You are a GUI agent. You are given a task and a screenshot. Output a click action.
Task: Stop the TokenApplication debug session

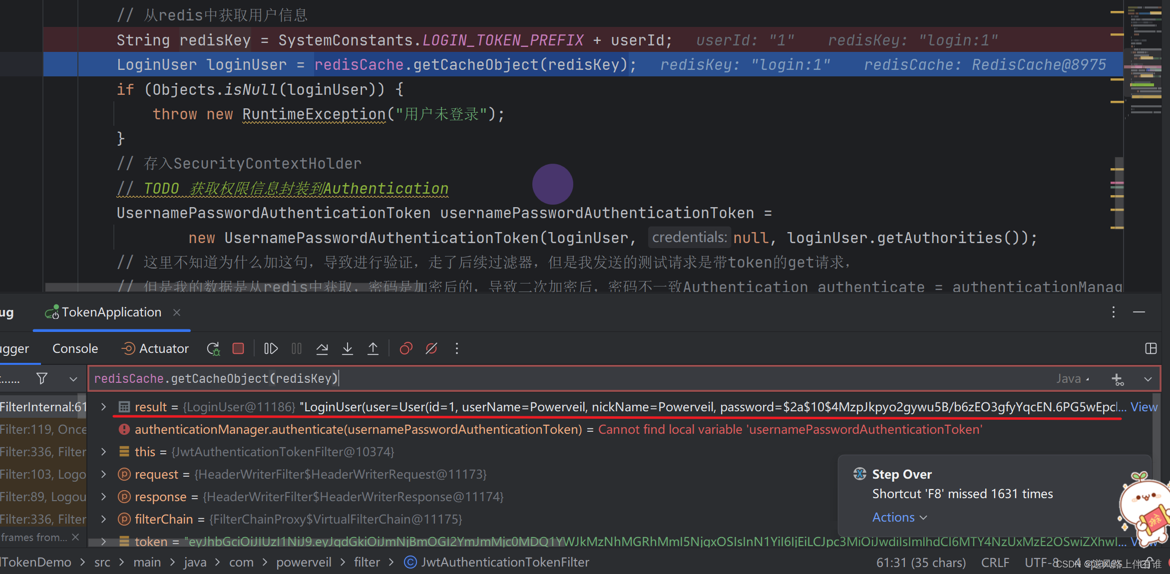(x=238, y=348)
